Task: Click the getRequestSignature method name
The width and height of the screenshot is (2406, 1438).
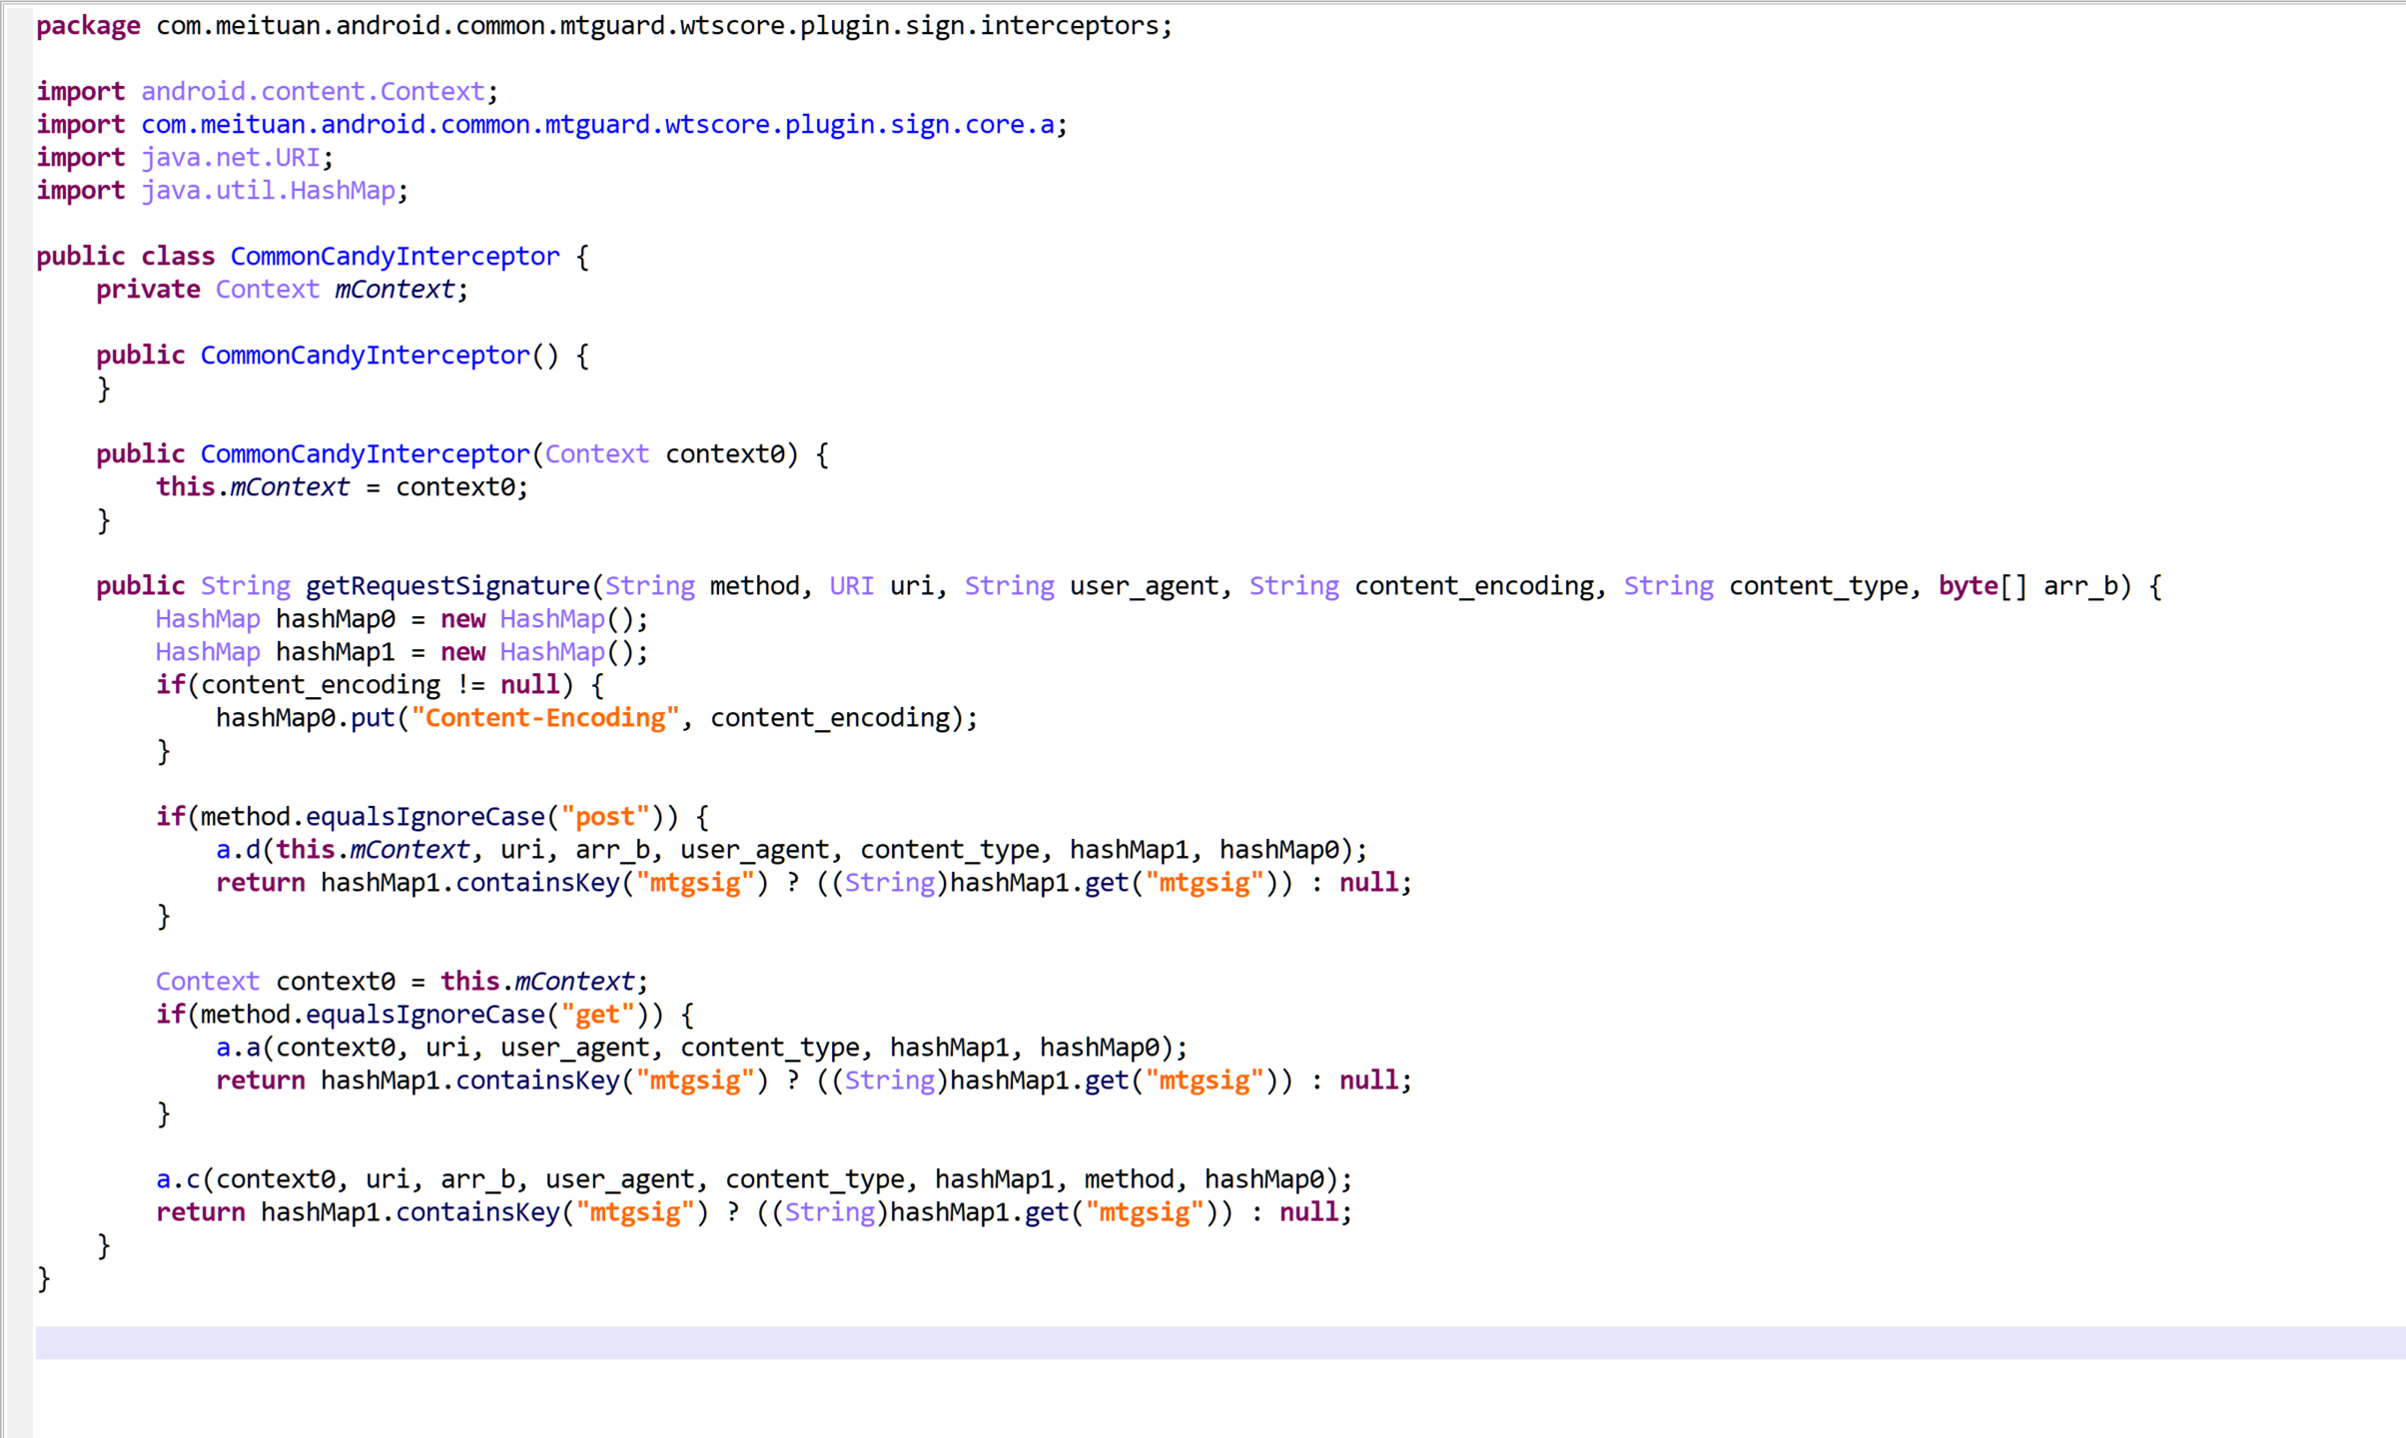Action: [448, 586]
